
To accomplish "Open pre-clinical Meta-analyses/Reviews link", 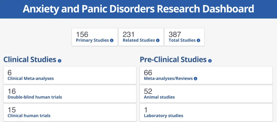I will [x=168, y=78].
